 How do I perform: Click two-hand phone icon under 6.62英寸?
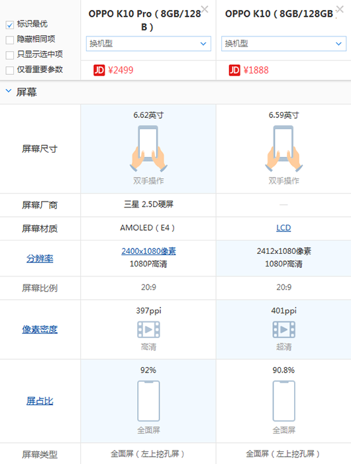tap(148, 148)
